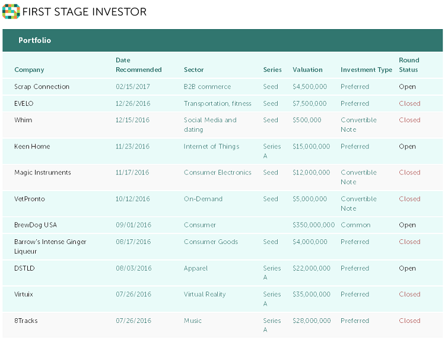The width and height of the screenshot is (445, 339).
Task: Select the $12,000,000 valuation
Action: [x=311, y=173]
